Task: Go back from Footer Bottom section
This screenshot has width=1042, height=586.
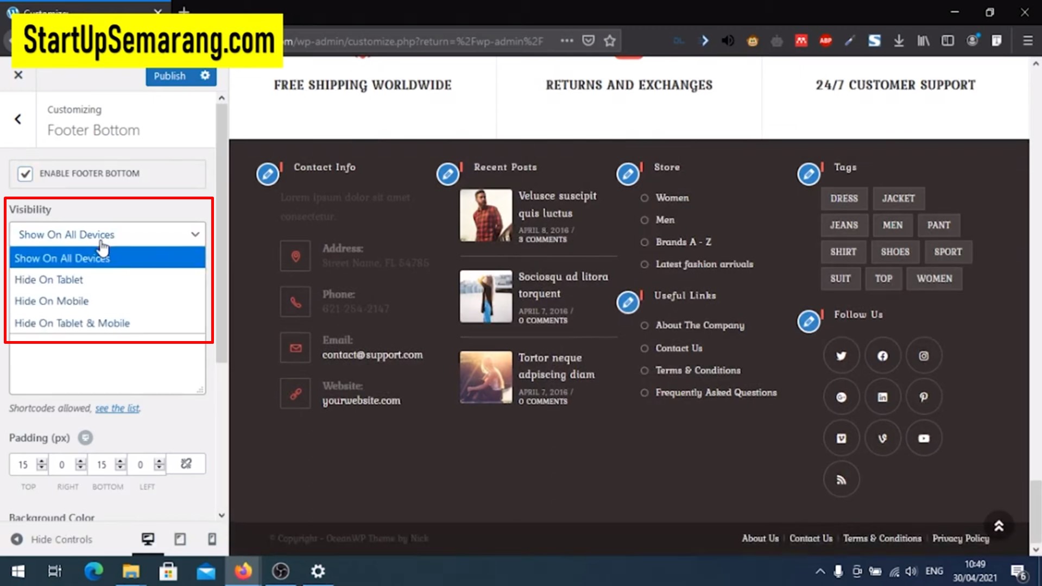Action: point(18,119)
